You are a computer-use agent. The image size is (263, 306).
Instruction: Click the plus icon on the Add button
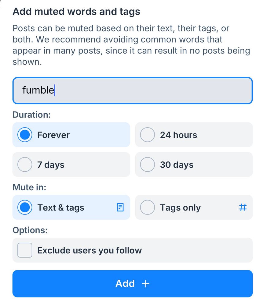click(146, 284)
